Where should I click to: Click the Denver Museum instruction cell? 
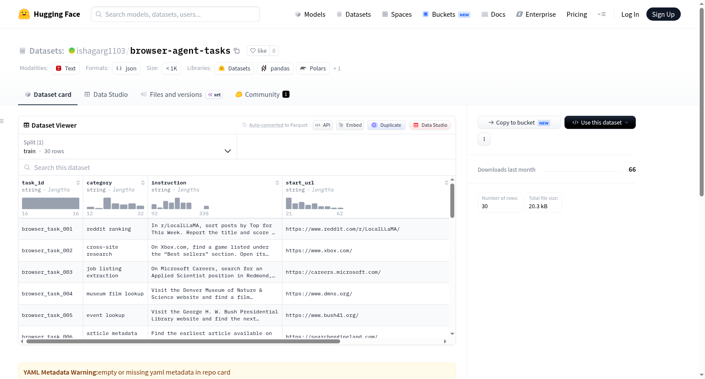click(215, 294)
